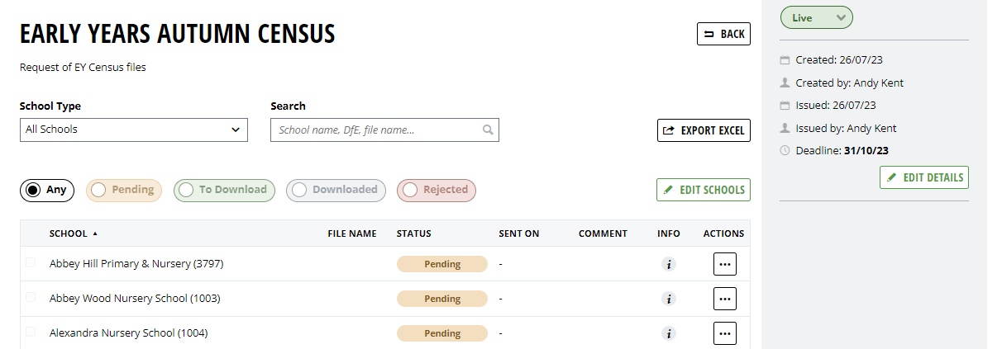Image resolution: width=1002 pixels, height=349 pixels.
Task: Tick checkbox for Abbey Wood Nursery School
Action: pyautogui.click(x=31, y=297)
